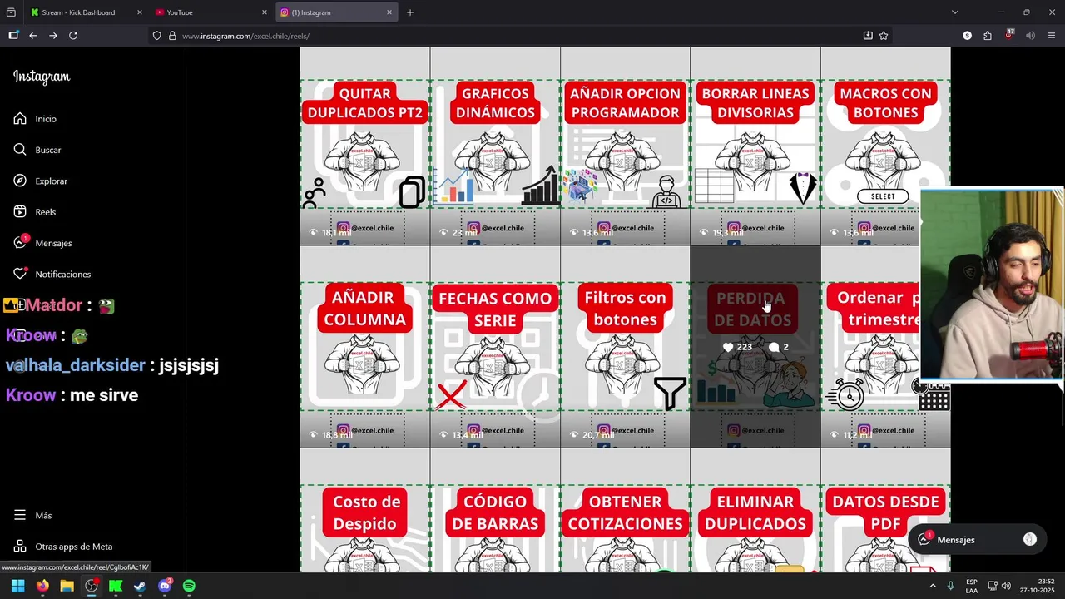Image resolution: width=1065 pixels, height=599 pixels.
Task: Open Buscar search in Instagram sidebar
Action: 20,150
